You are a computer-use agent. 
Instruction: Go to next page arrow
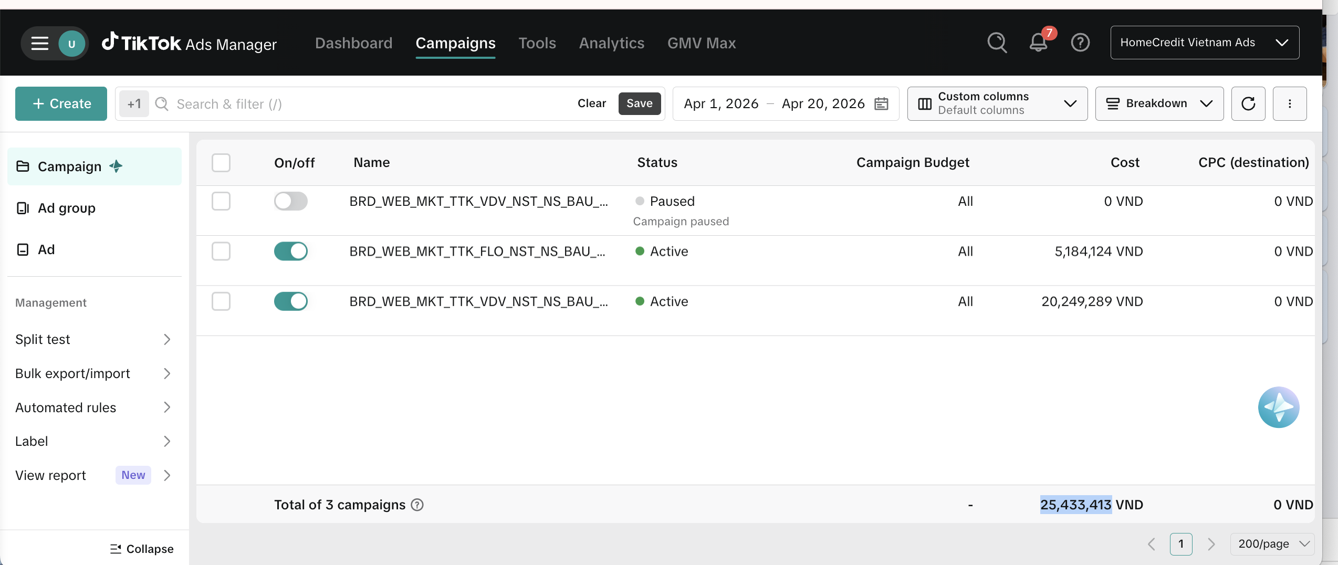1211,544
